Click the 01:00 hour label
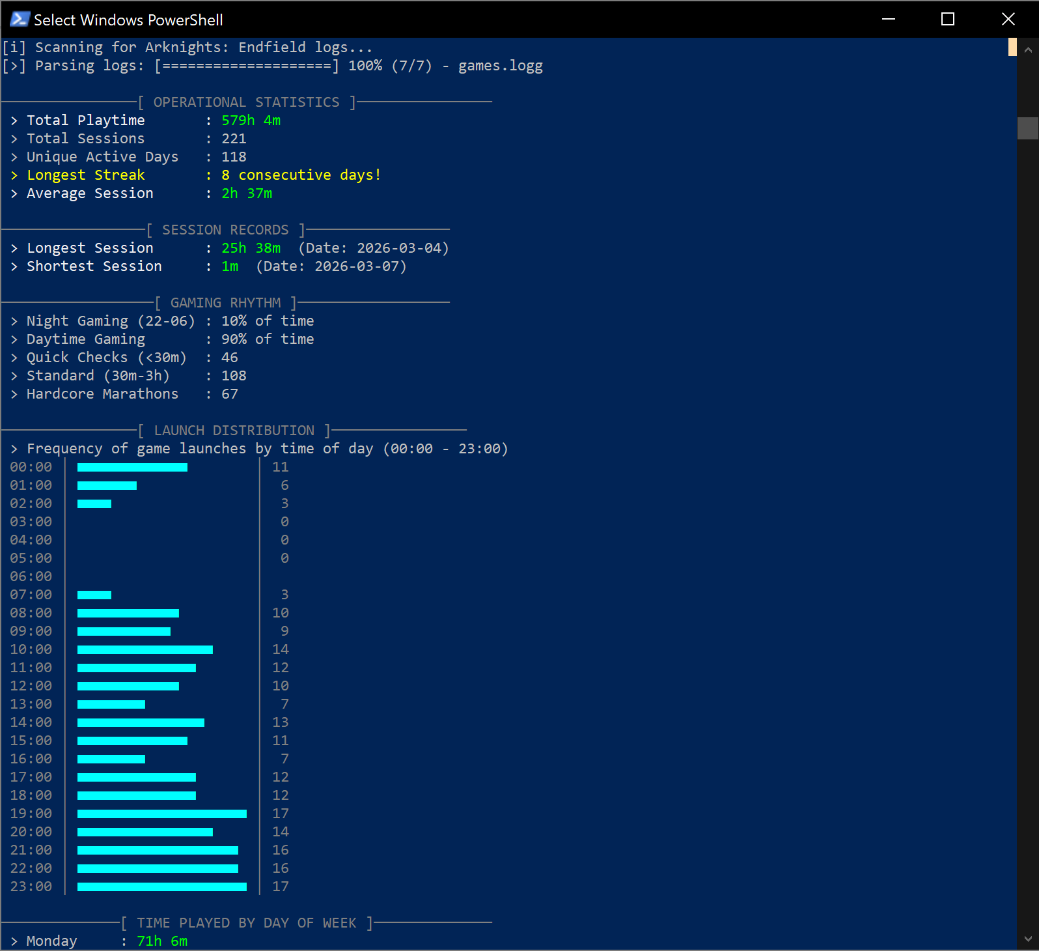The image size is (1039, 951). point(31,485)
